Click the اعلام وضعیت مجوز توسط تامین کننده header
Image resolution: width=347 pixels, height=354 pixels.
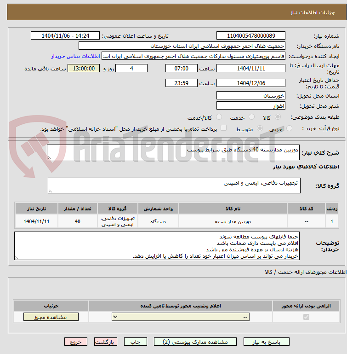[x=181, y=306]
